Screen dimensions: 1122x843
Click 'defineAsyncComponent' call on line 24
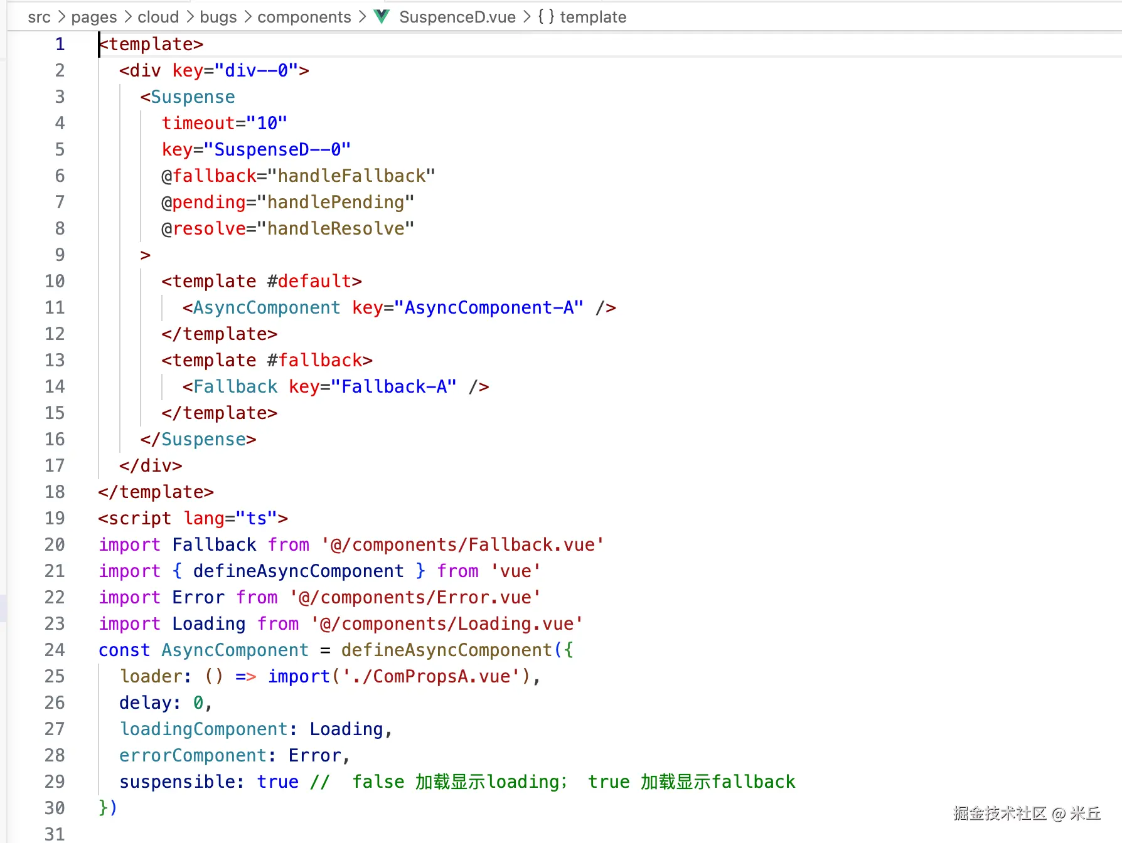(x=447, y=650)
